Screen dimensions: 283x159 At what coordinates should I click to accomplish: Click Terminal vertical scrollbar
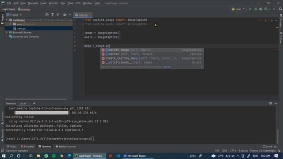[x=277, y=136]
